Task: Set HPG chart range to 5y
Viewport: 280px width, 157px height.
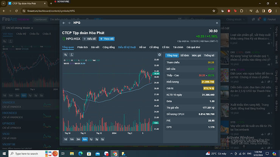Action: tap(103, 139)
